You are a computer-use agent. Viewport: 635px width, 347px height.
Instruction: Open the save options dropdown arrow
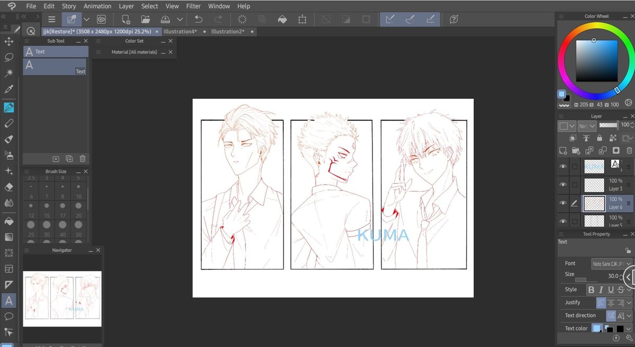(x=180, y=19)
